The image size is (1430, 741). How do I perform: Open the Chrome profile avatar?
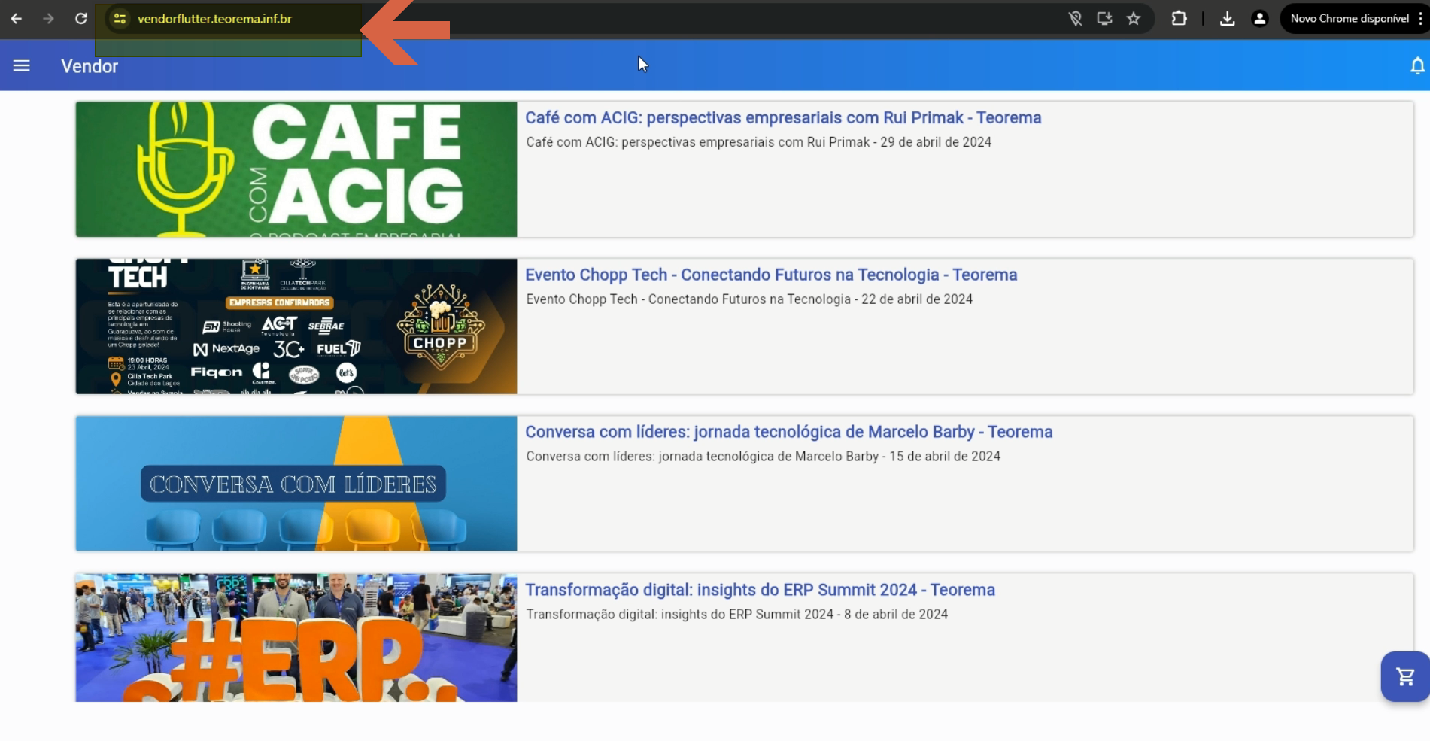tap(1259, 18)
